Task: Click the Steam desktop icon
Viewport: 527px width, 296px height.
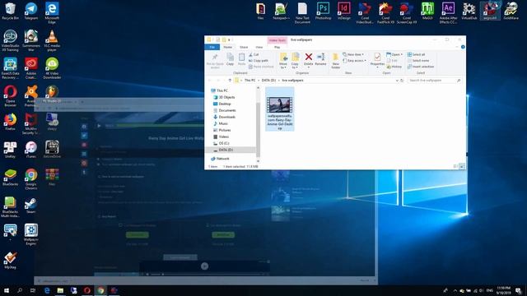Action: point(31,206)
